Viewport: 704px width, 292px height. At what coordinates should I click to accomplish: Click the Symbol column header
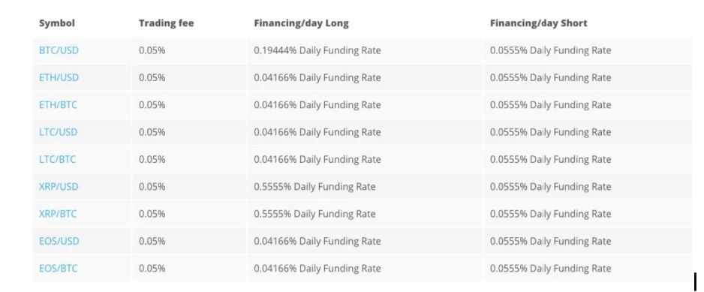pos(57,23)
